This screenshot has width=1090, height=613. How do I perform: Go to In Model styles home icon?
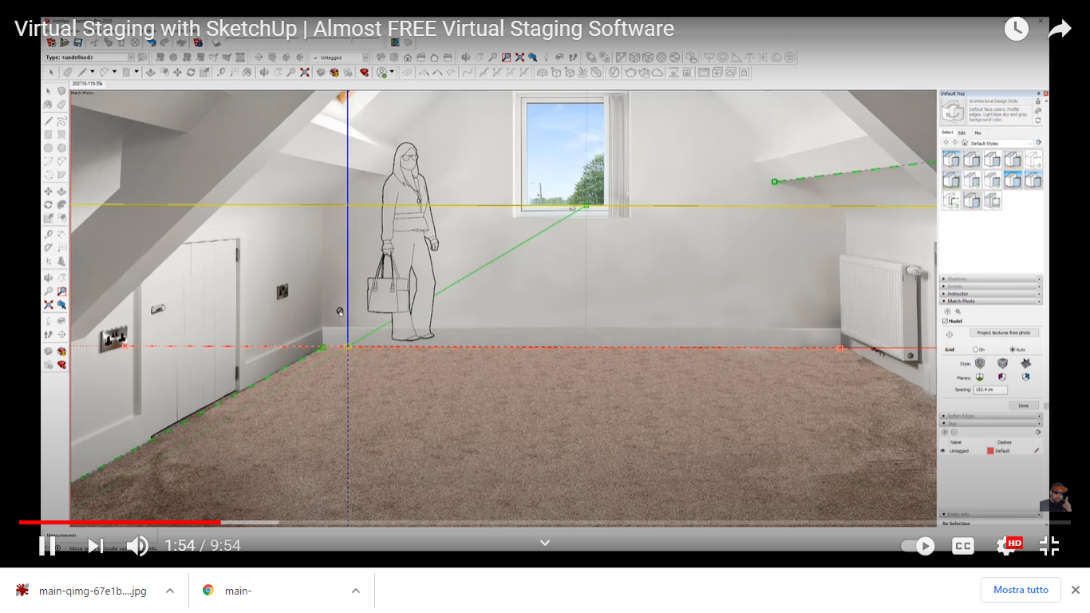pos(964,143)
